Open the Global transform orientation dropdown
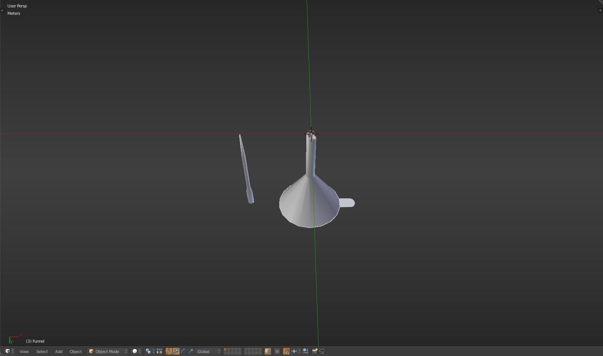 click(x=209, y=351)
